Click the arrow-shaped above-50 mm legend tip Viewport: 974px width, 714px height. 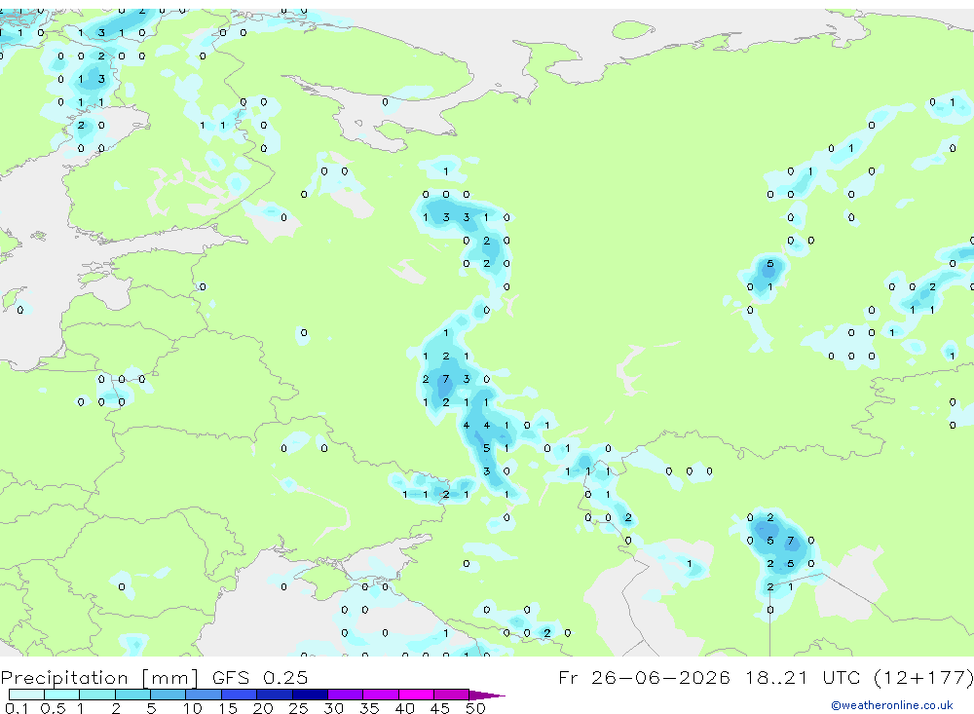[486, 695]
